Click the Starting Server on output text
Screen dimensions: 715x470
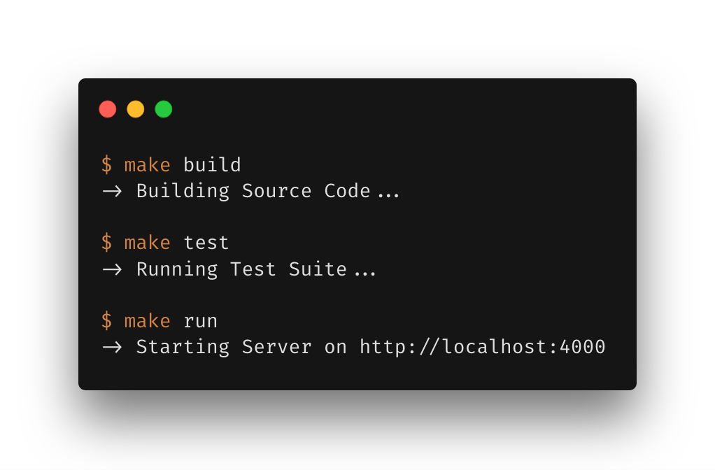coord(241,347)
